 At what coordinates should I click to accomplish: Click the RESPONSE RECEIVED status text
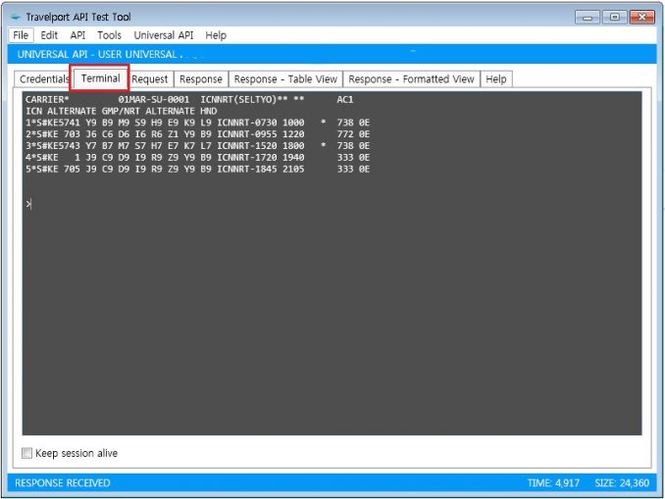[x=63, y=483]
